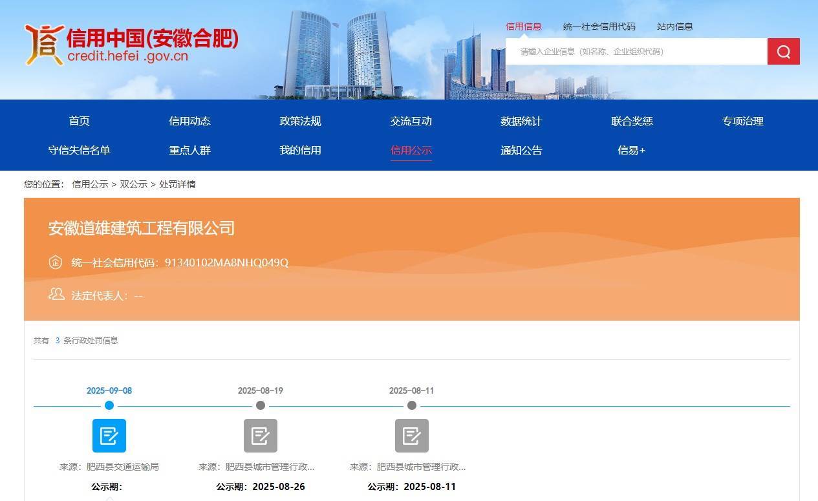
Task: Open the document icon under 2025-08-11
Action: [x=412, y=435]
